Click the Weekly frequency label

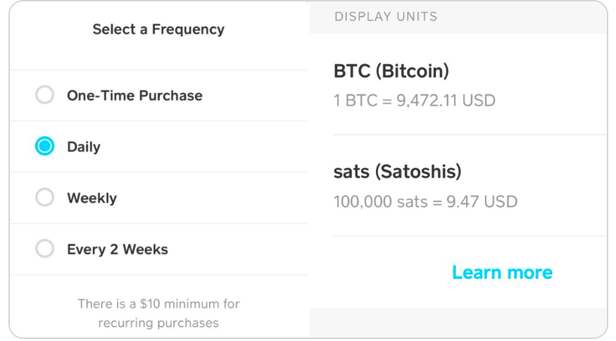click(x=92, y=198)
